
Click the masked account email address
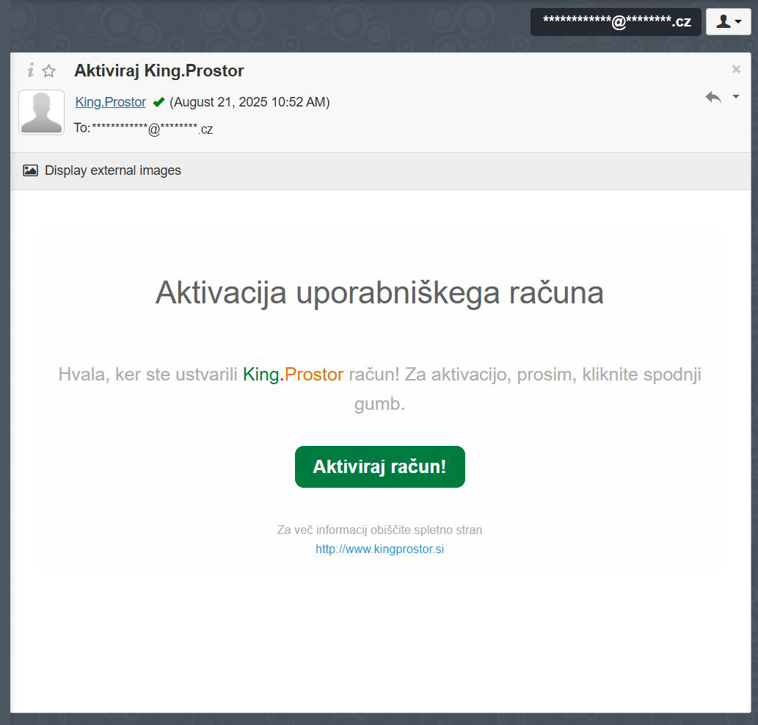coord(616,22)
